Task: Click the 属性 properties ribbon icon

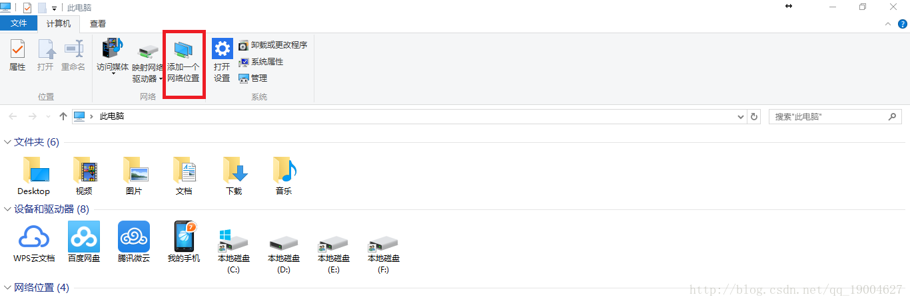Action: pos(17,56)
